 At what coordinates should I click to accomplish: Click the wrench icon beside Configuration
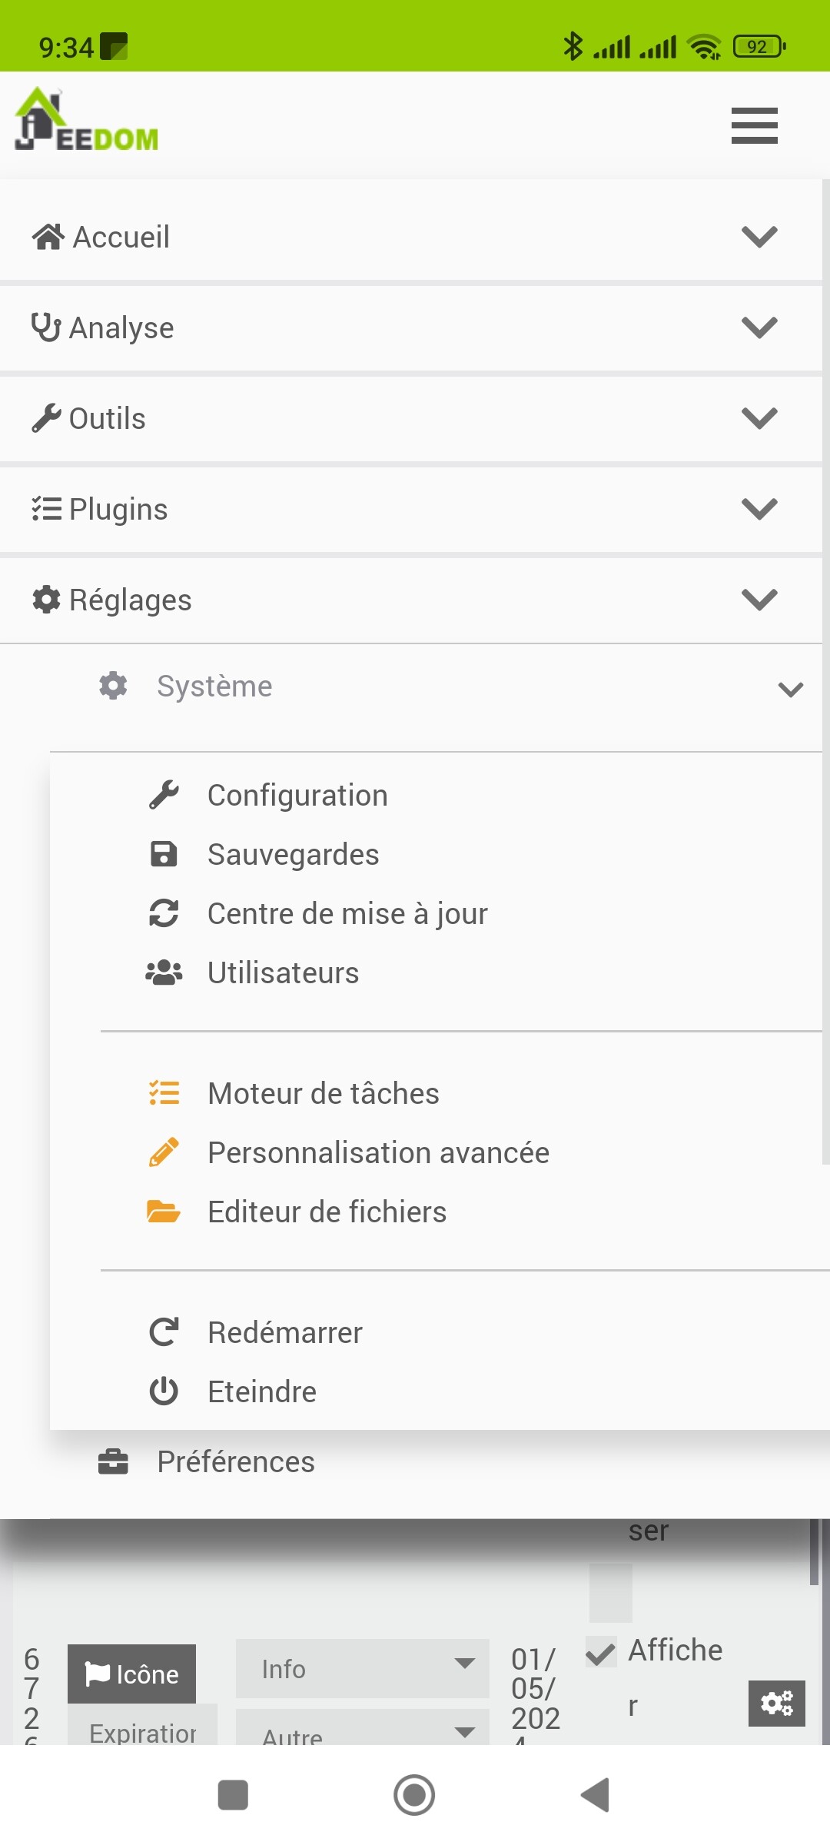click(x=164, y=795)
